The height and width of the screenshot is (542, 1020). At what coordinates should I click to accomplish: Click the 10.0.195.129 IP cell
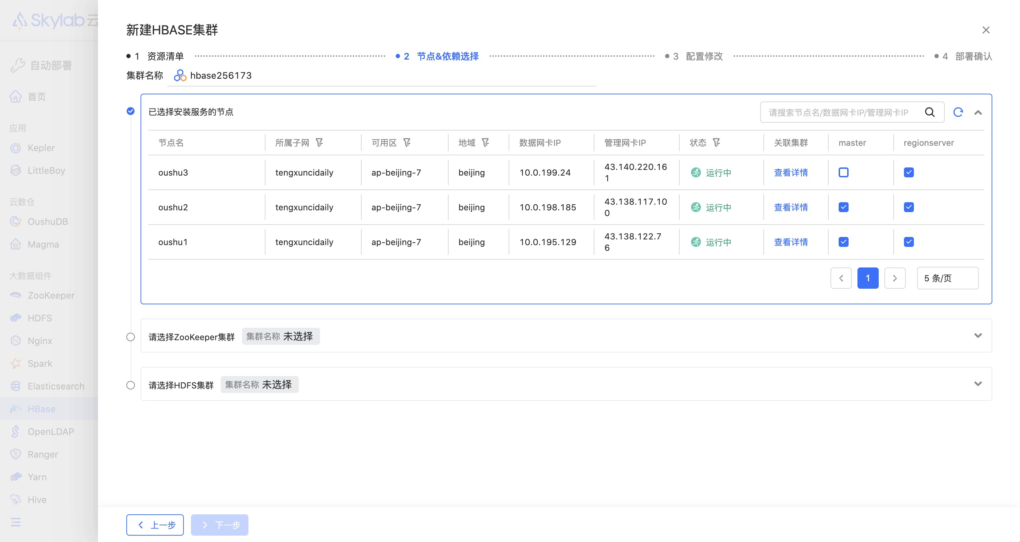[x=548, y=242]
